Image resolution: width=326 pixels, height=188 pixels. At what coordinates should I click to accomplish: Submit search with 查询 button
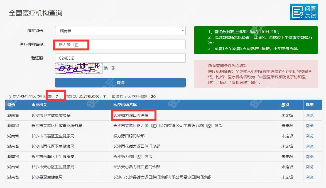[120, 83]
